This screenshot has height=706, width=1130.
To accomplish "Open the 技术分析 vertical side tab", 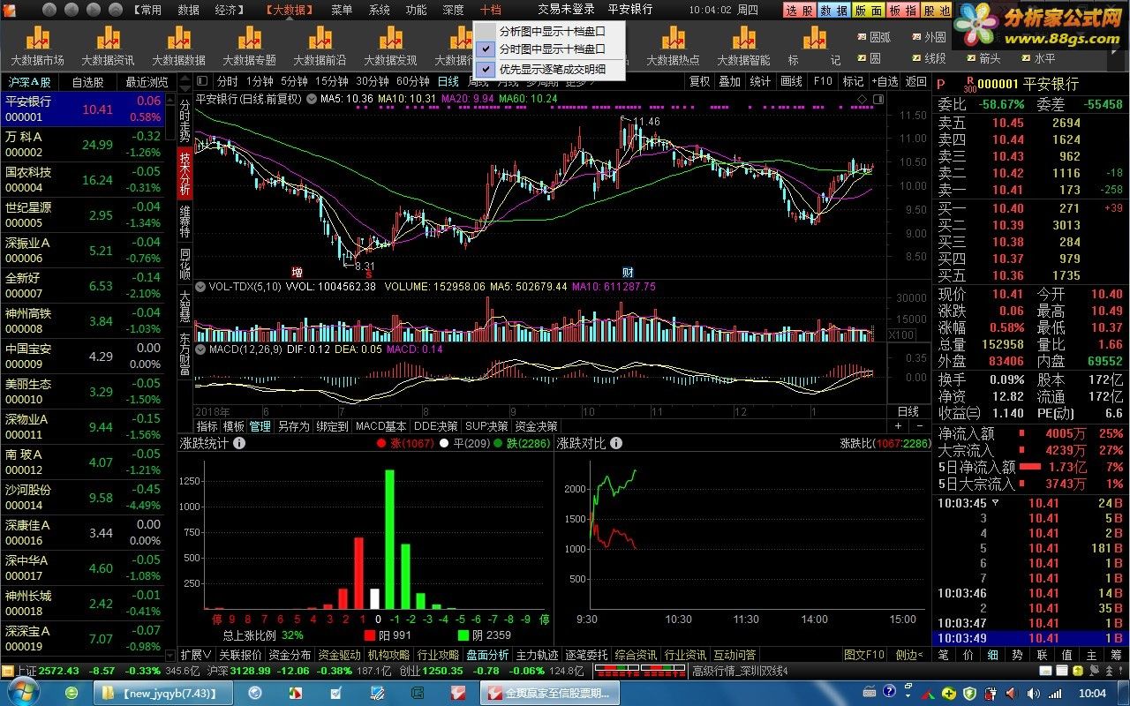I will coord(185,172).
